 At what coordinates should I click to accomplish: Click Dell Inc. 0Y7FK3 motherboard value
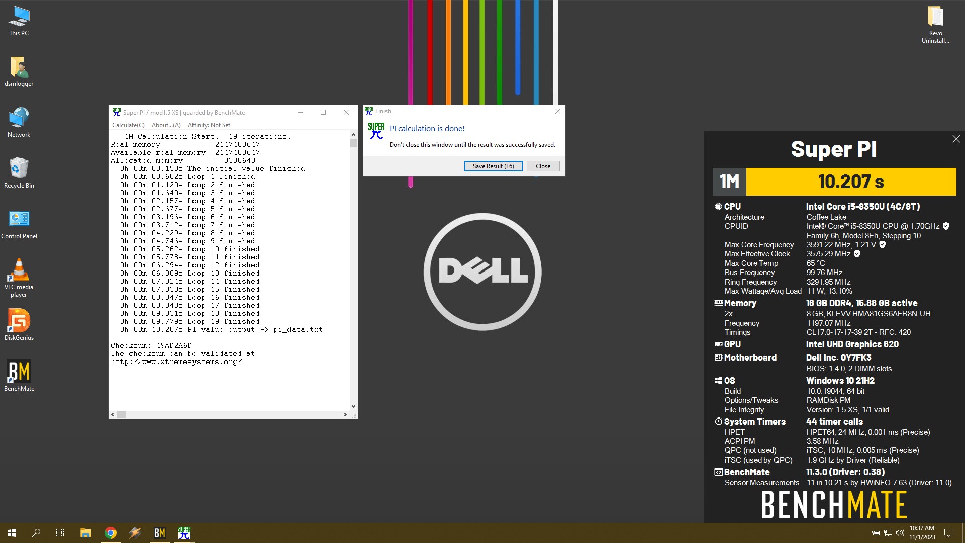(x=839, y=358)
